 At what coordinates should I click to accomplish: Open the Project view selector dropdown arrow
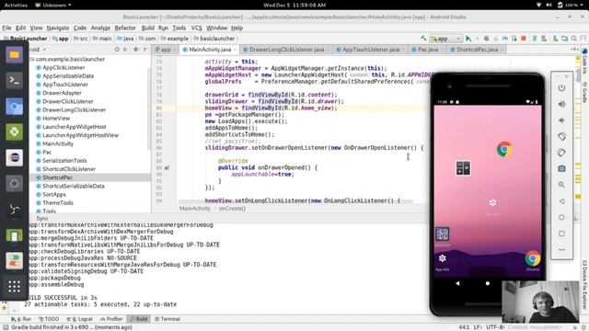point(44,49)
